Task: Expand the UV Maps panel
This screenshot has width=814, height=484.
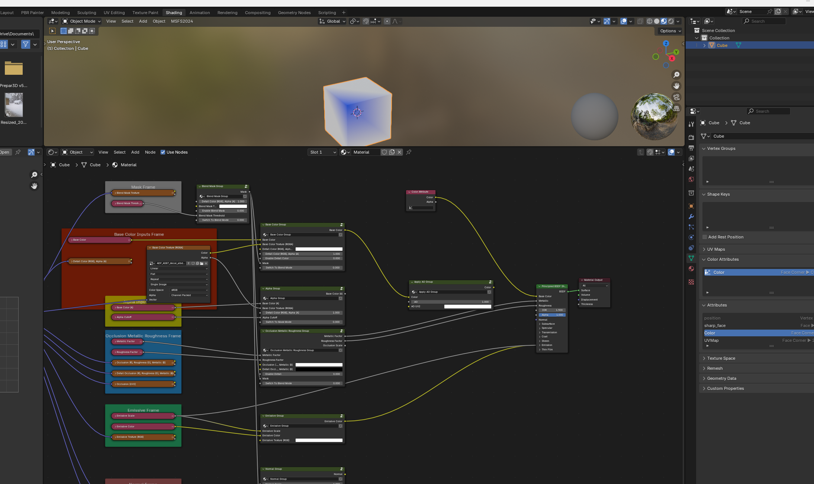Action: tap(716, 249)
